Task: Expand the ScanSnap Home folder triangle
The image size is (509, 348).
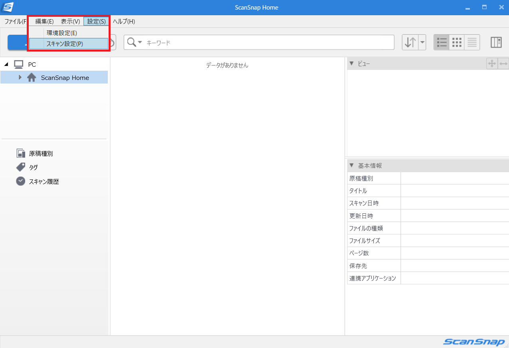Action: (20, 77)
